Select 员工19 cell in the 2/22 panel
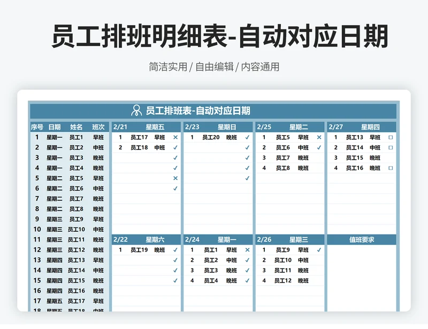Image resolution: width=428 pixels, height=329 pixels. pyautogui.click(x=139, y=249)
